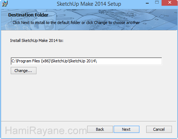Screen dimensions: 178x139
Task: Click the maximize button in the title bar
Action: (157, 3)
